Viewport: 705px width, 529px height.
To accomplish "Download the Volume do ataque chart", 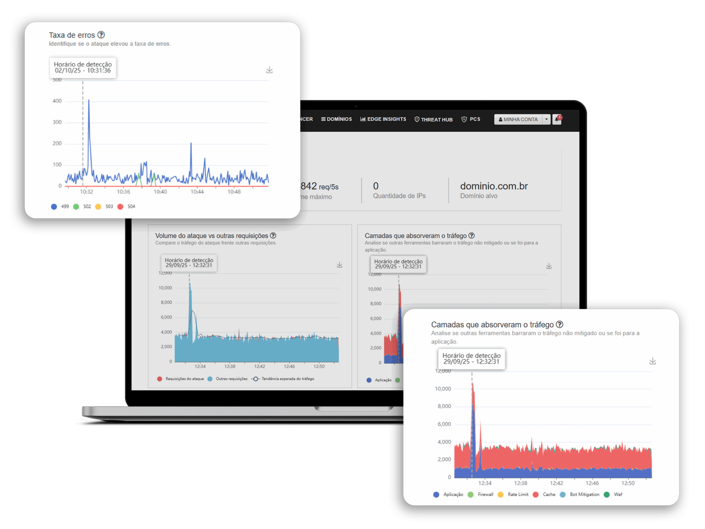I will [340, 265].
